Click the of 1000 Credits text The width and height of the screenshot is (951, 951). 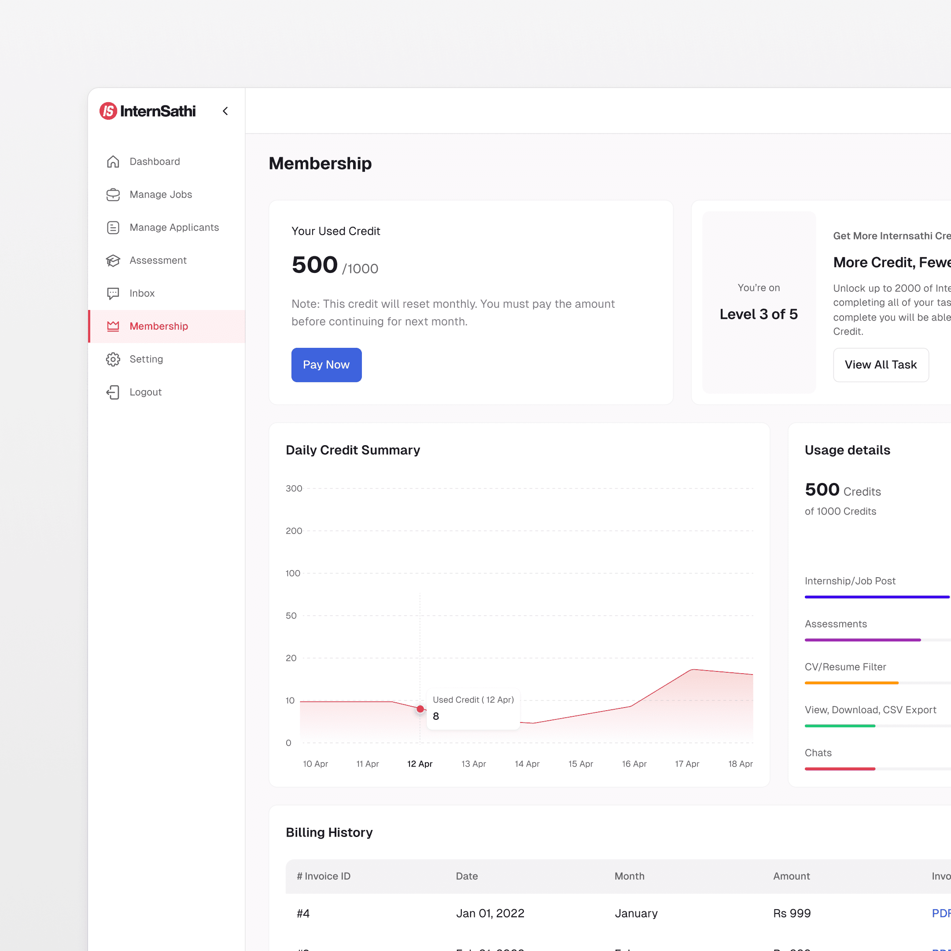[x=841, y=512]
